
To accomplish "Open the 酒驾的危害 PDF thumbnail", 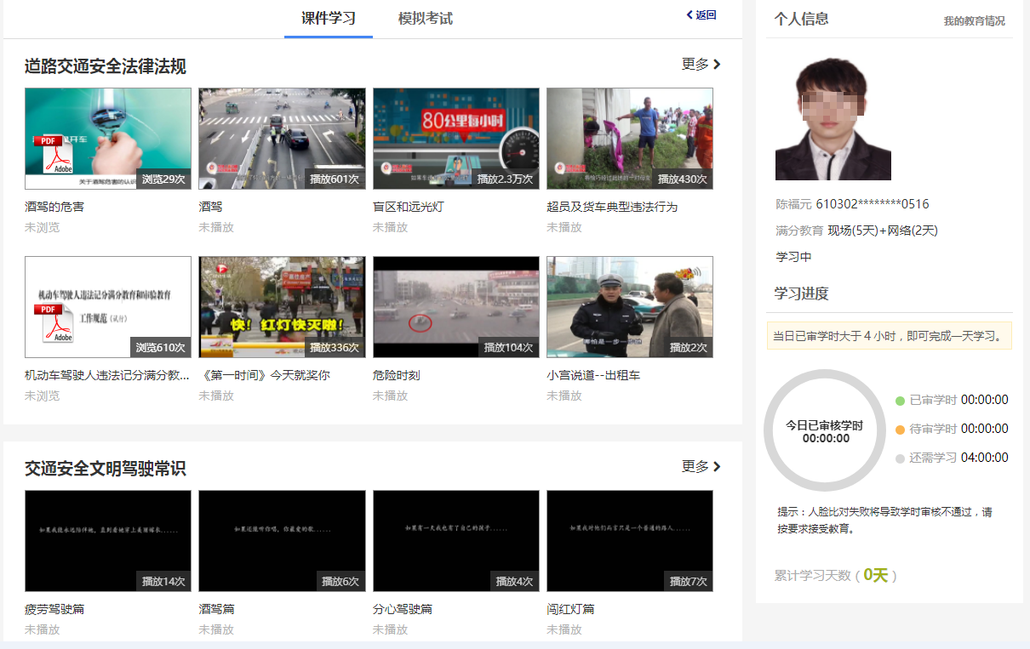I will 107,138.
